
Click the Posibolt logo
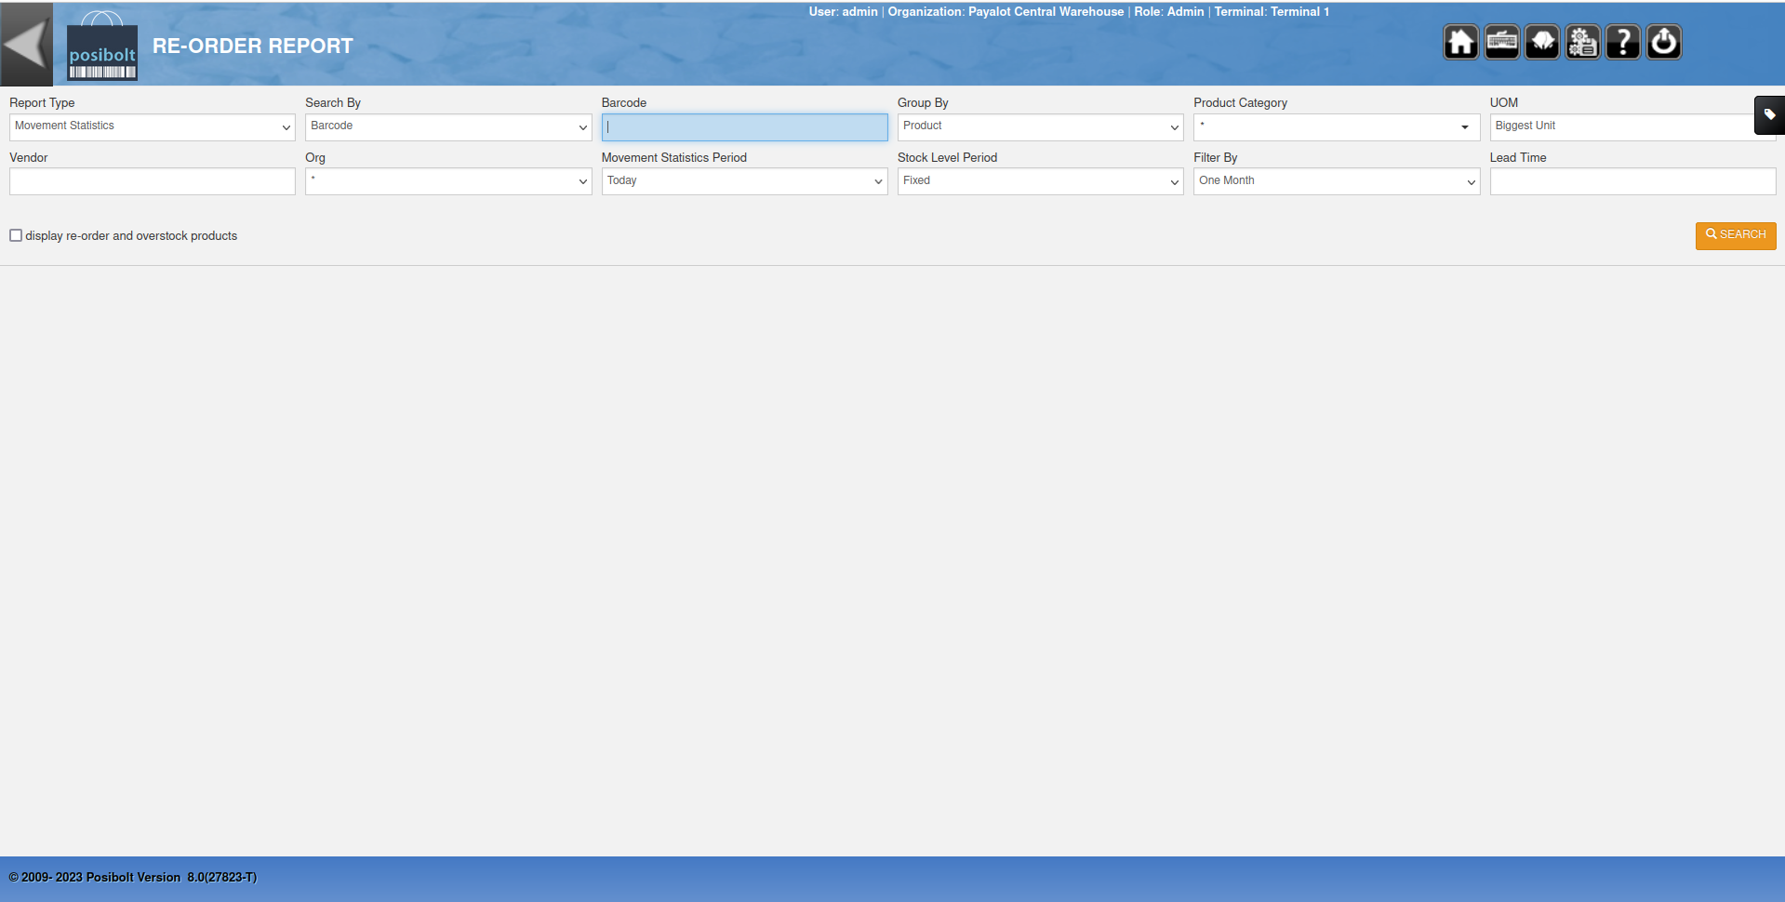(102, 47)
